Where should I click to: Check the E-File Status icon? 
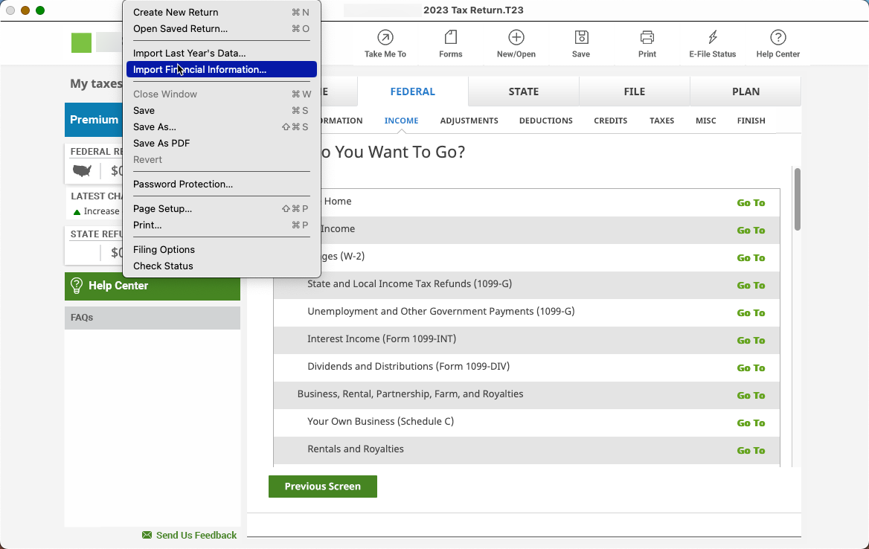712,43
